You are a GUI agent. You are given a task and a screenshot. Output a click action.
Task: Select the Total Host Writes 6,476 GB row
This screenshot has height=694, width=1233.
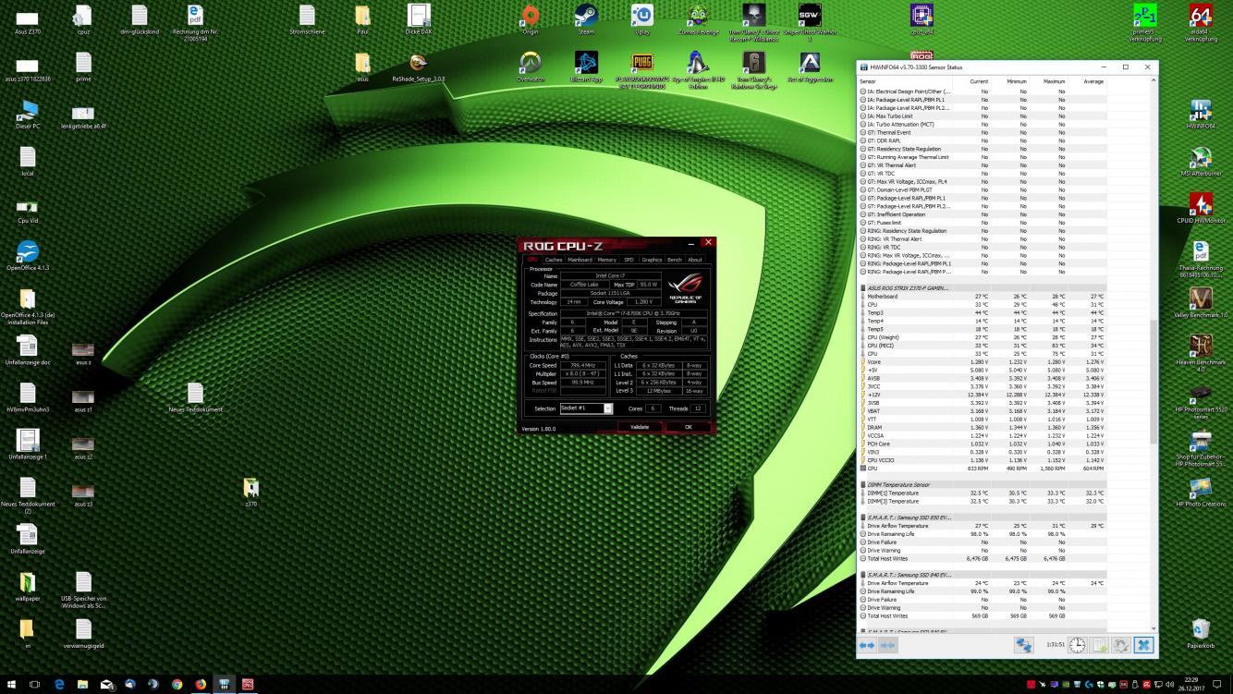[982, 558]
